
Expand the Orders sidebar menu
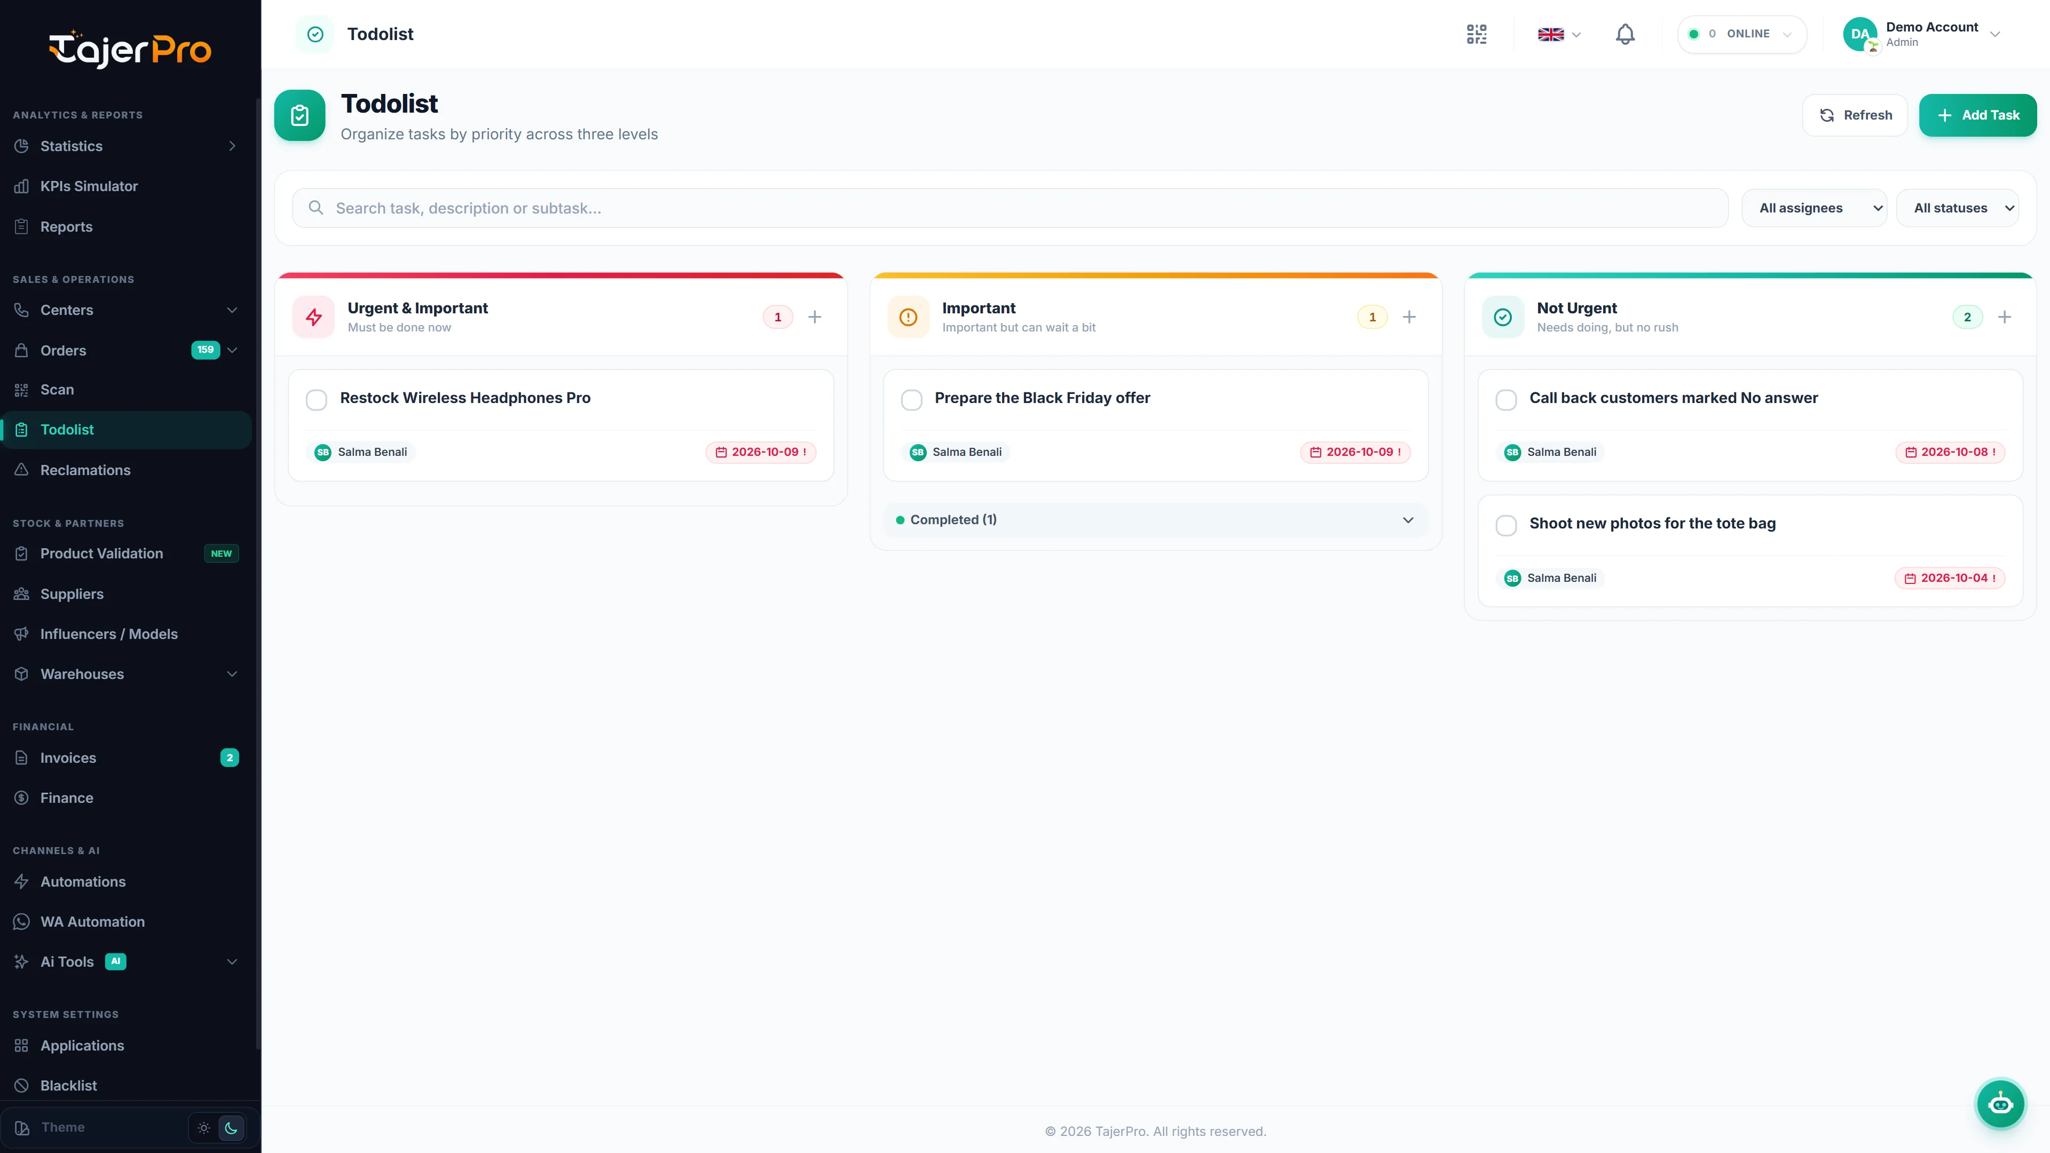[x=127, y=350]
